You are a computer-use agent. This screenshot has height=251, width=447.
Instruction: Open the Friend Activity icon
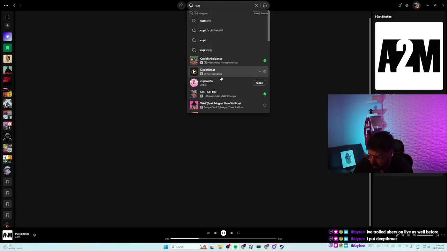407,5
